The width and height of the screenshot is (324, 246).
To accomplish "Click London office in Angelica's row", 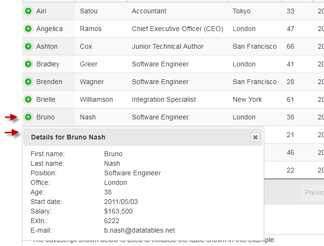I will click(x=255, y=29).
